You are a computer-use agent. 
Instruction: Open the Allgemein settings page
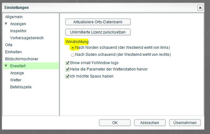[x=14, y=17]
